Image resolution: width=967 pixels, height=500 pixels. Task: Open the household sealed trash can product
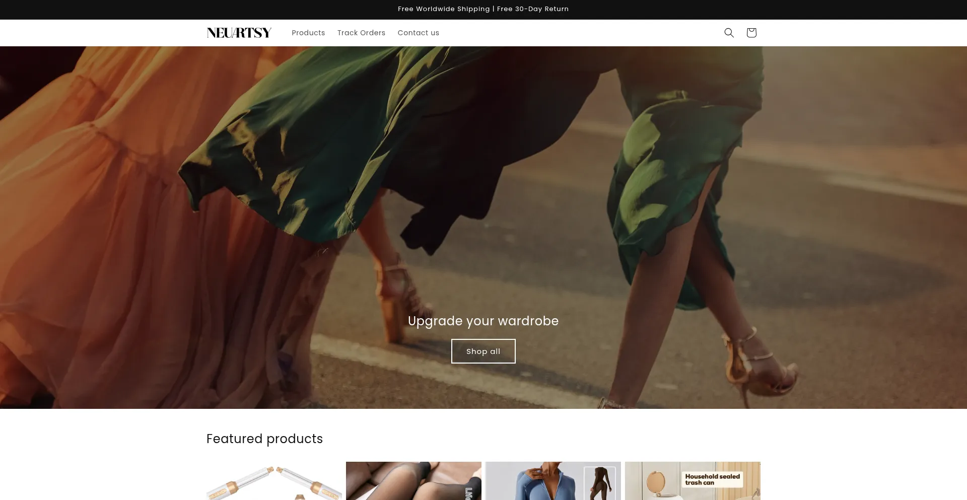coord(693,481)
